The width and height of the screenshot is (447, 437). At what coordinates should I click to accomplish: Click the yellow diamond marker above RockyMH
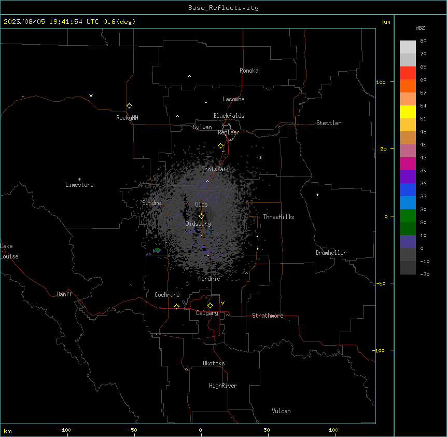point(129,106)
